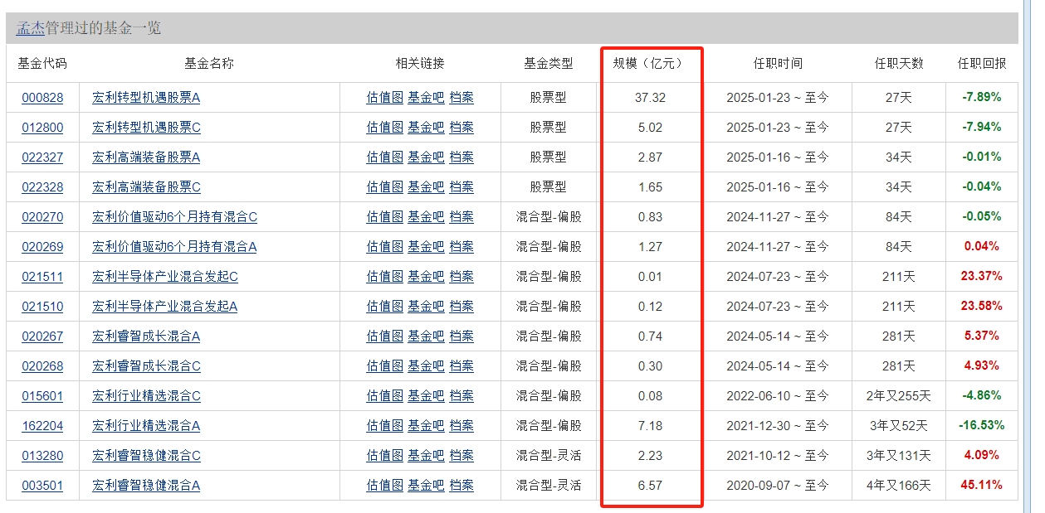Open 档案 for fund 000828
1045x513 pixels.
[461, 98]
